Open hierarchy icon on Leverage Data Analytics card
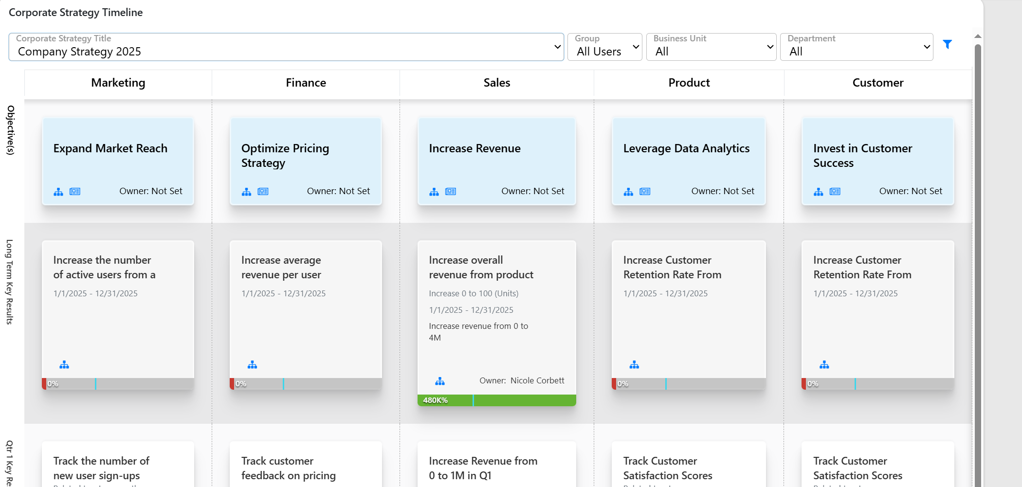The image size is (1022, 487). click(x=628, y=192)
